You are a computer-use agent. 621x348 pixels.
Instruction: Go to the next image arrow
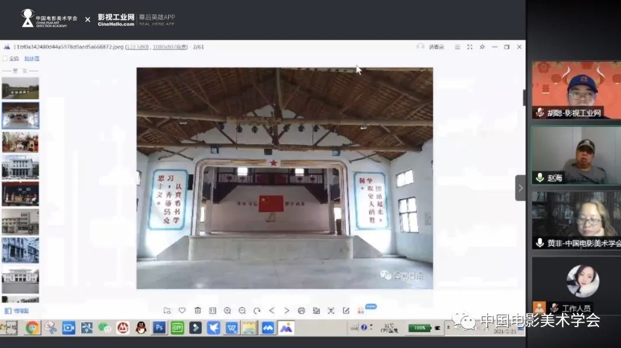tap(287, 311)
